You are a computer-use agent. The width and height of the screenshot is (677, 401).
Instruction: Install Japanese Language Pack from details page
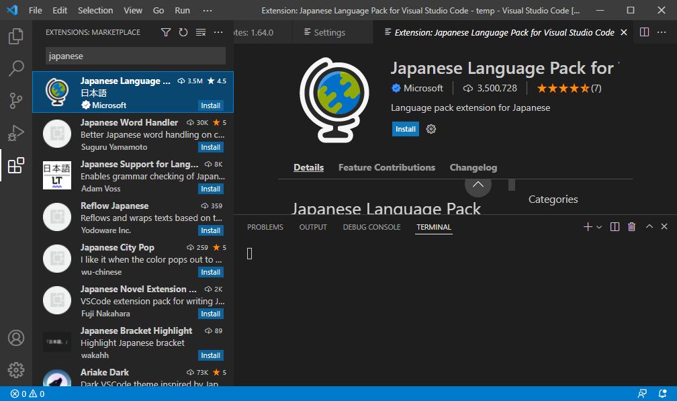(406, 129)
